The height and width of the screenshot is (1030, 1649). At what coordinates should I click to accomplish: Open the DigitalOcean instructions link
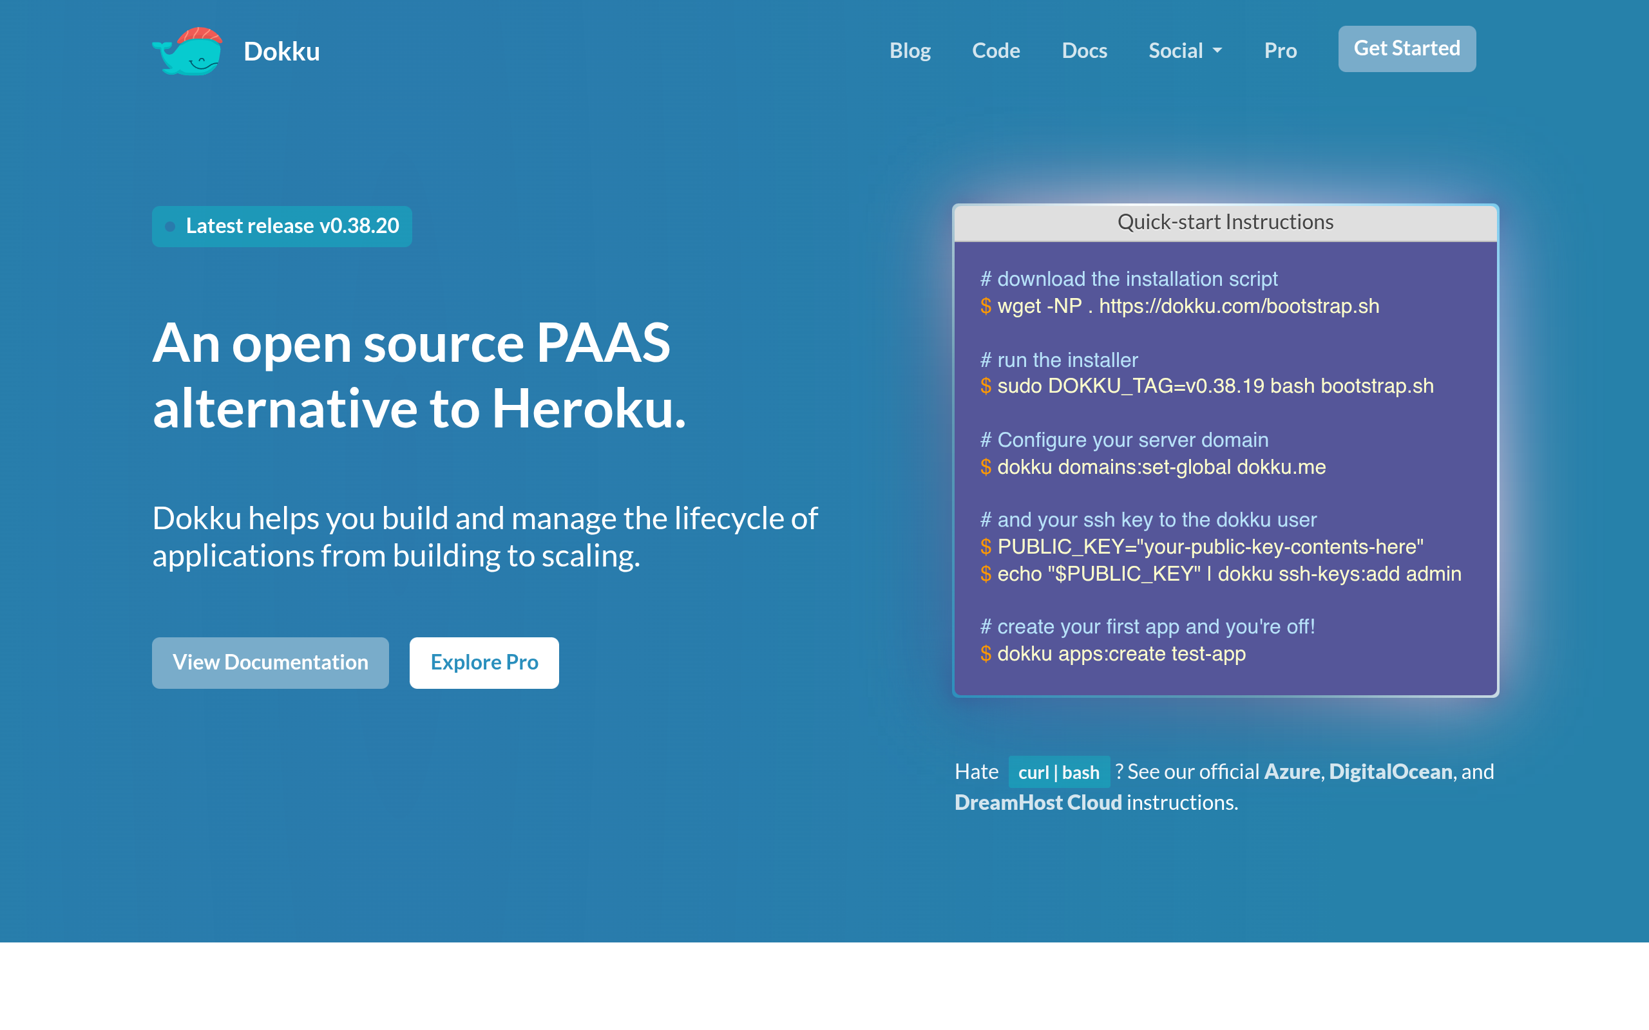pos(1390,772)
